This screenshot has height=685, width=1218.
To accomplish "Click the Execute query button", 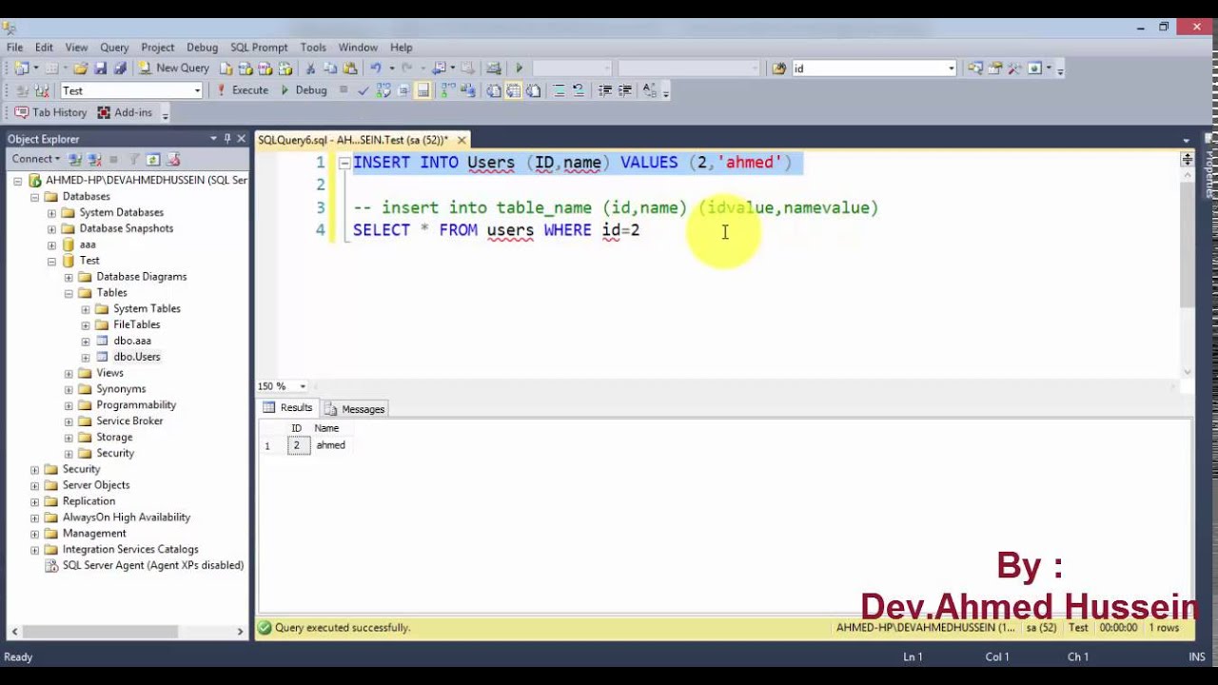I will pos(243,90).
